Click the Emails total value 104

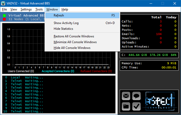pyautogui.click(x=159, y=34)
